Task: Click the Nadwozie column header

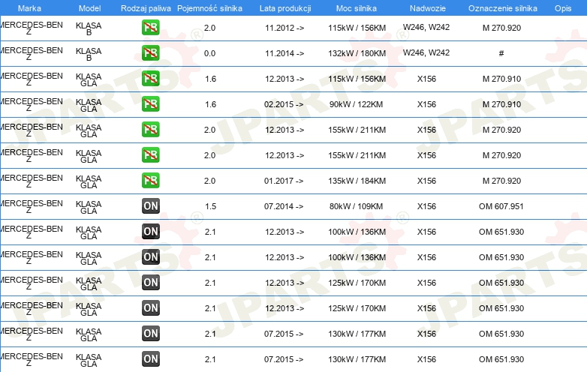Action: click(x=428, y=8)
